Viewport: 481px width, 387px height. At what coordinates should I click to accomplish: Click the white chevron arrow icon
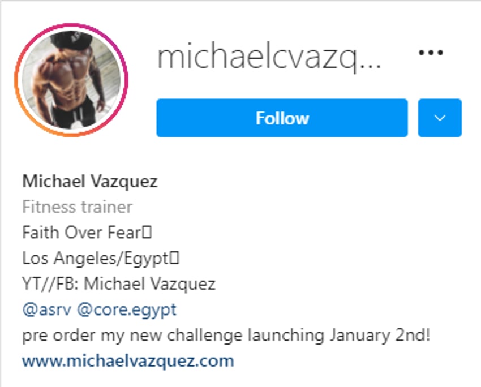[x=440, y=118]
